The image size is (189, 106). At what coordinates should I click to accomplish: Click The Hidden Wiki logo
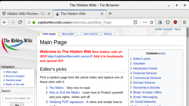(17, 45)
